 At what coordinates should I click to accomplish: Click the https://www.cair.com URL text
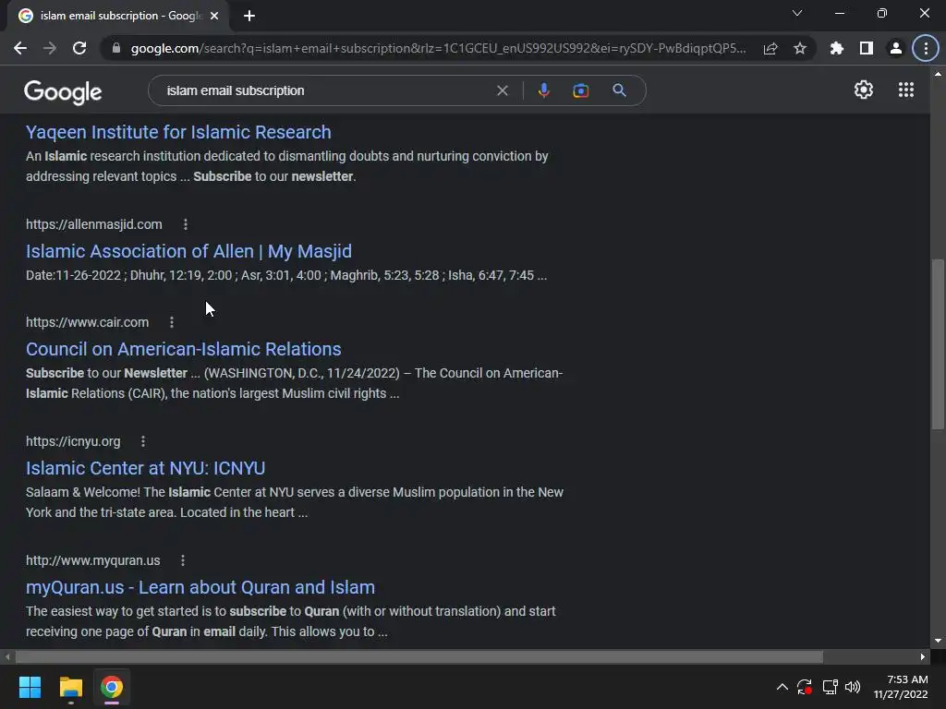pos(88,322)
